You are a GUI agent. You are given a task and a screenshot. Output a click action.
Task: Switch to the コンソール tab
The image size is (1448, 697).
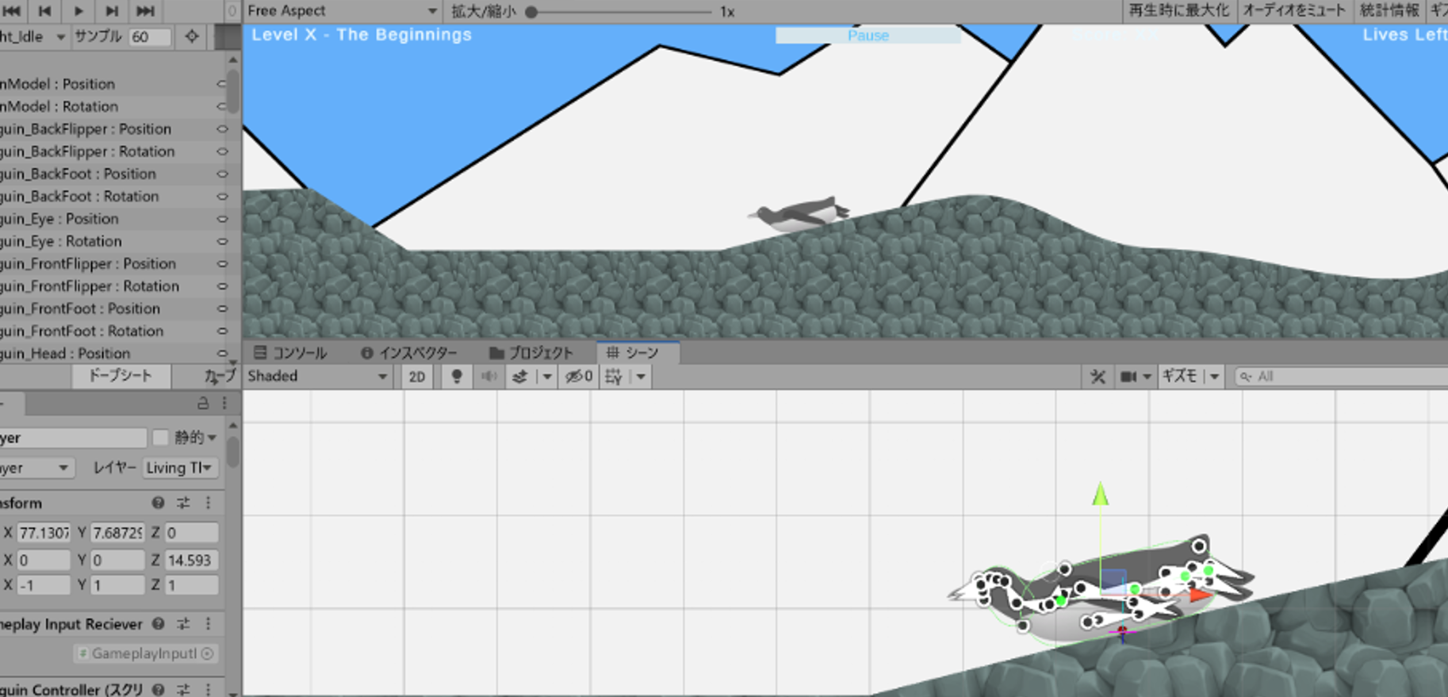(x=291, y=353)
